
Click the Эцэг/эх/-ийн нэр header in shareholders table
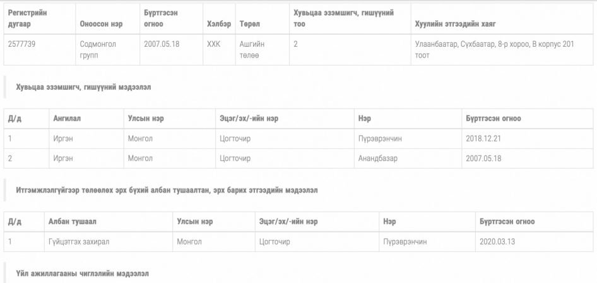pos(249,118)
